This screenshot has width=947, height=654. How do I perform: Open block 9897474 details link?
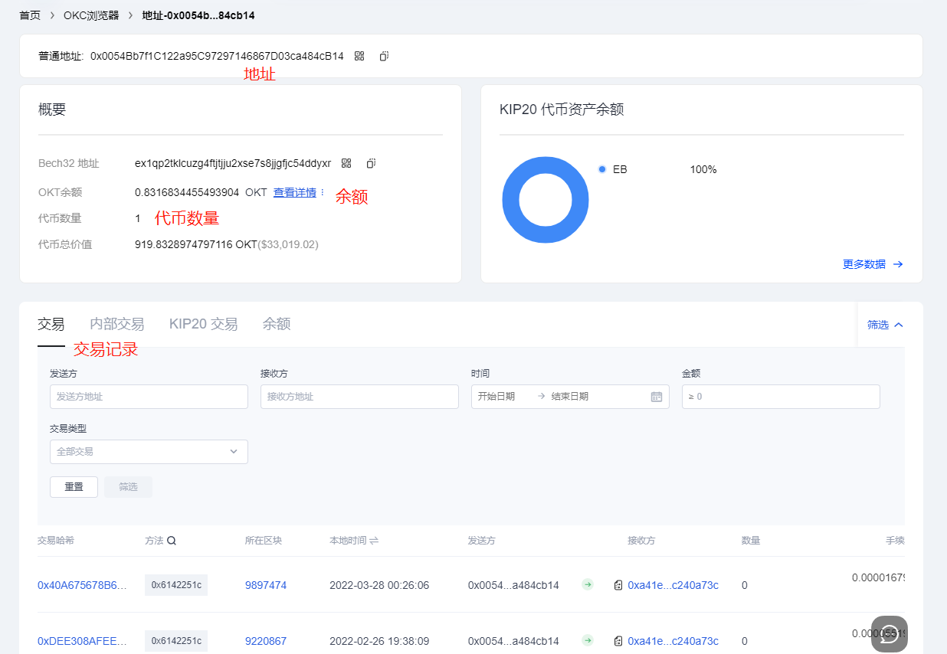tap(266, 584)
